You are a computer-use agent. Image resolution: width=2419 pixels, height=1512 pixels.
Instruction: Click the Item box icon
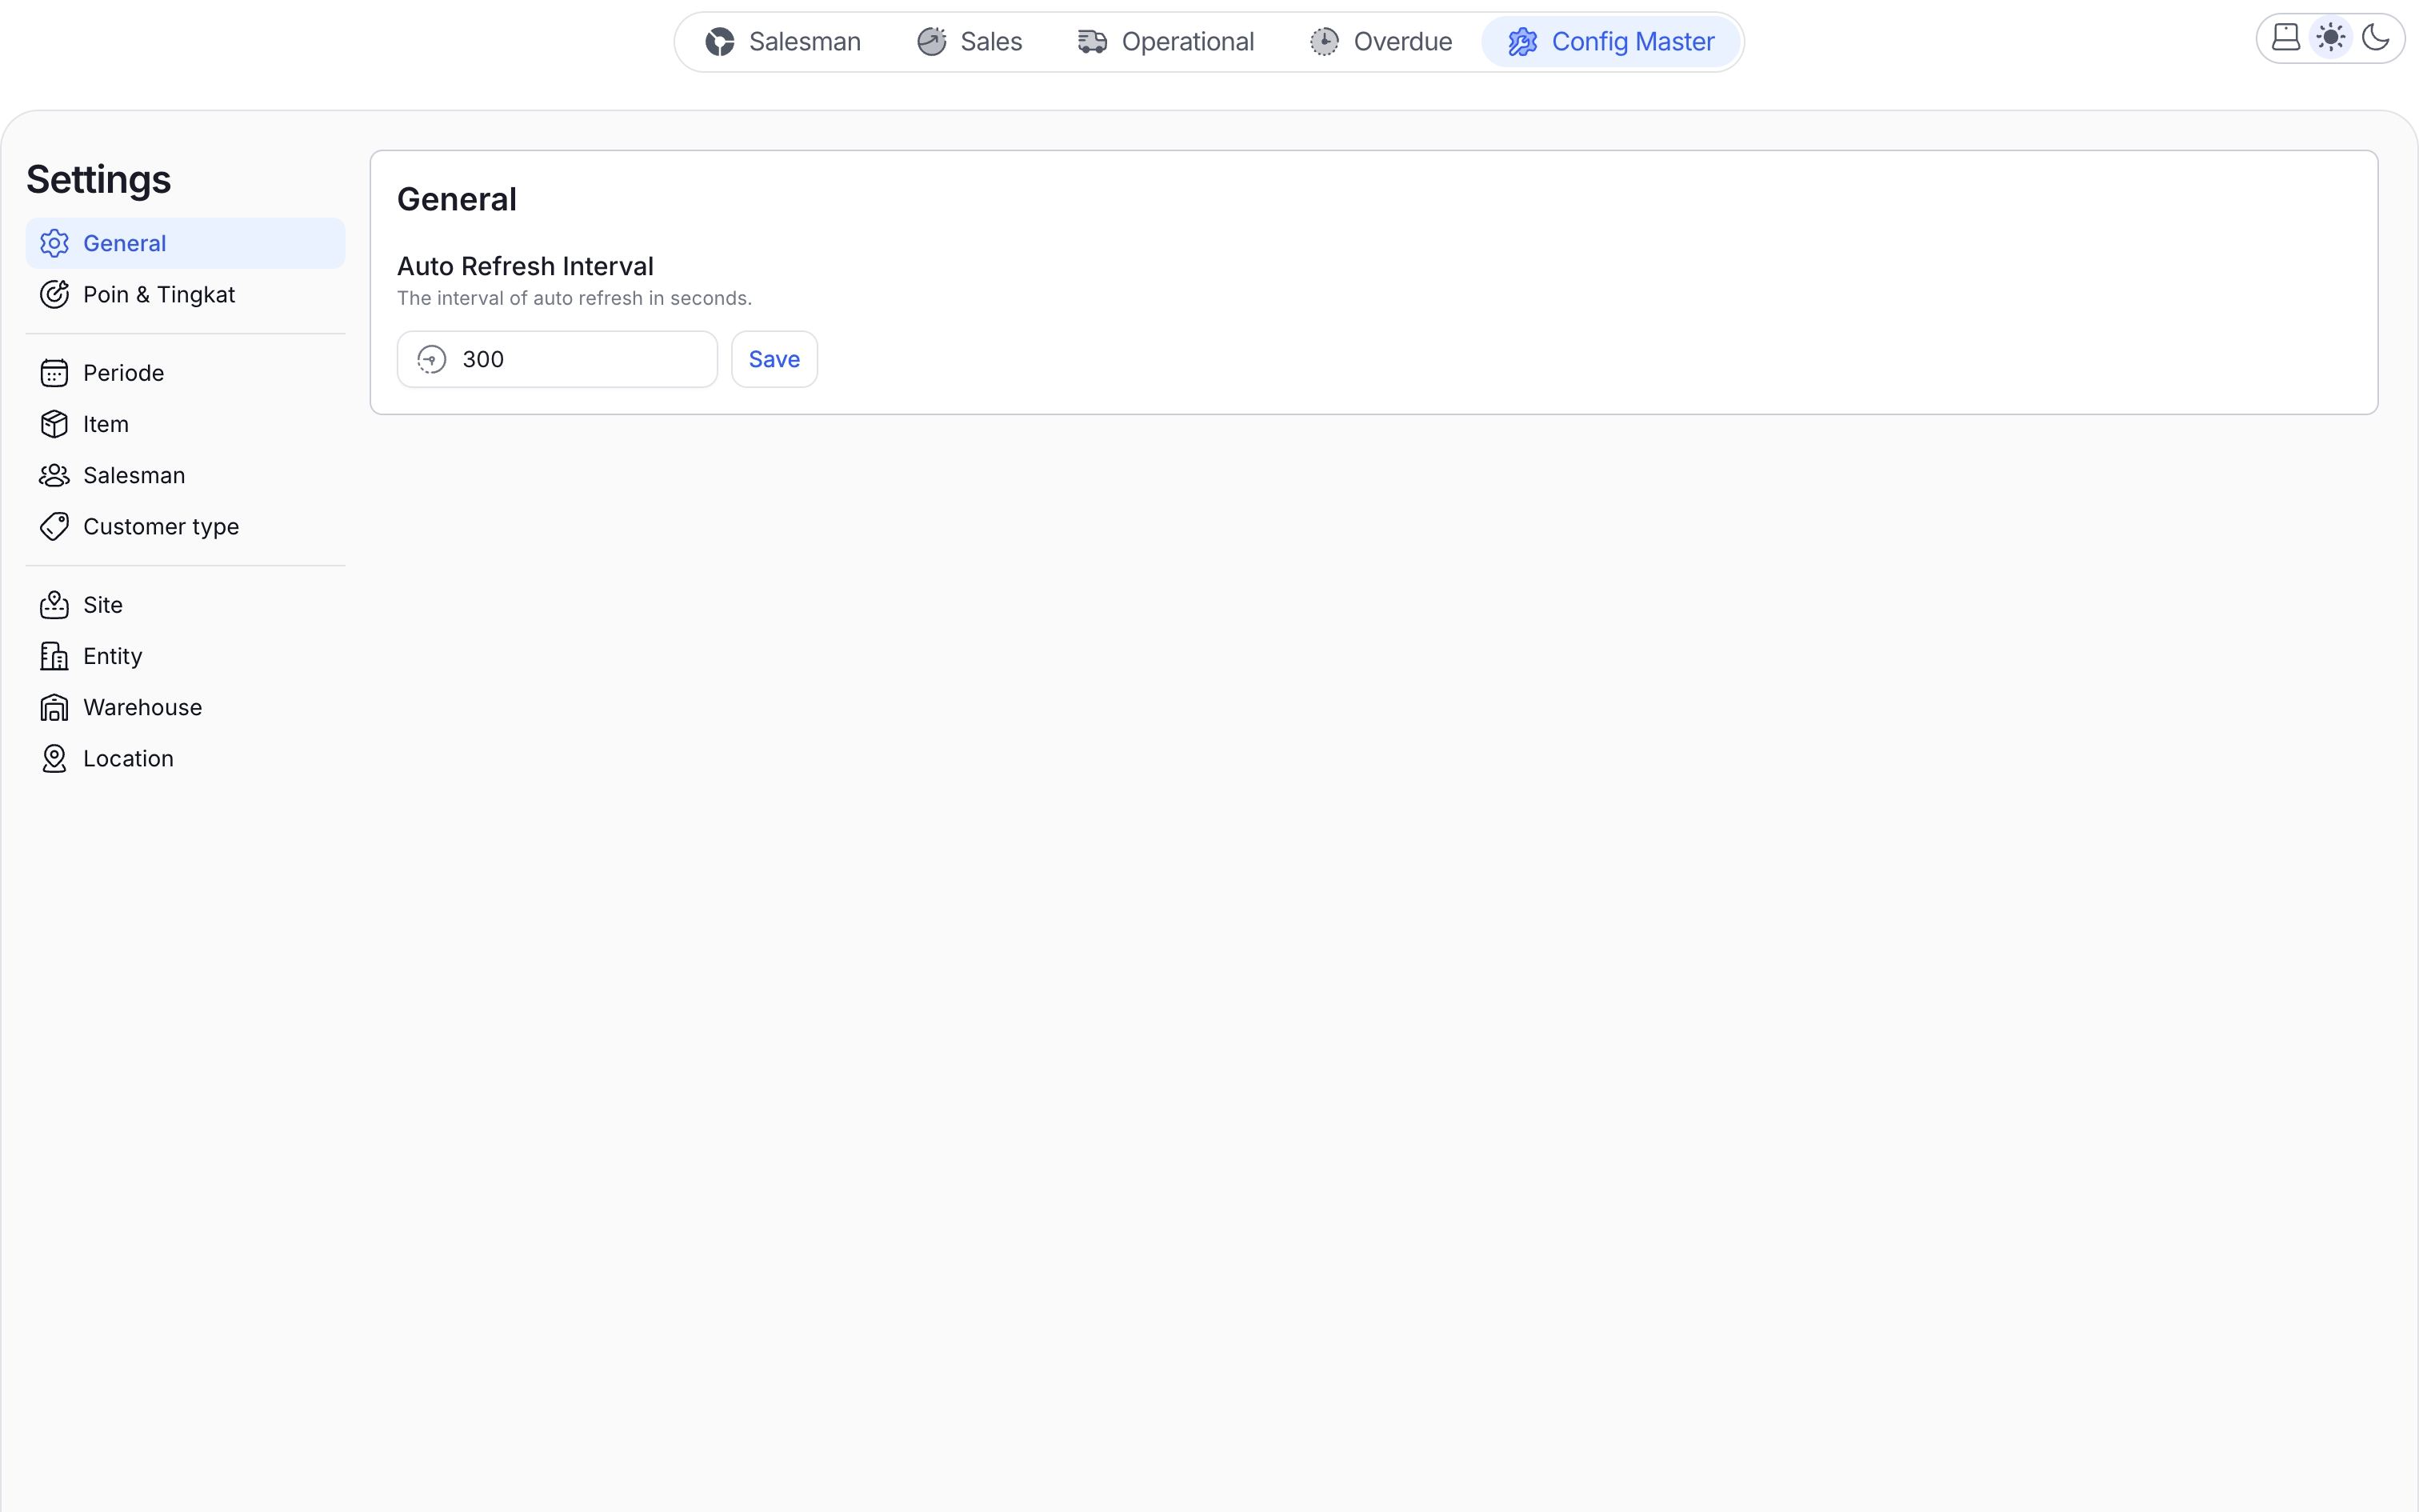click(x=54, y=424)
